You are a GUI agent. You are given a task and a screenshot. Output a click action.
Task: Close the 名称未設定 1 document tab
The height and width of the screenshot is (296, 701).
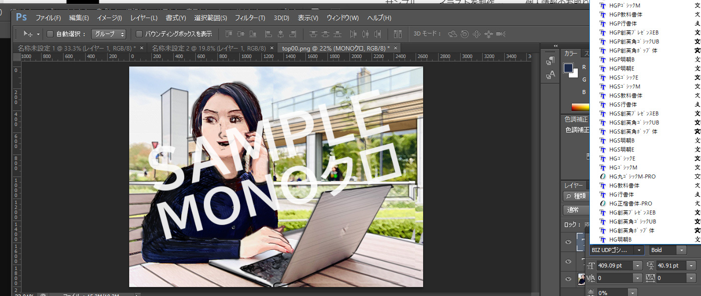pos(142,48)
